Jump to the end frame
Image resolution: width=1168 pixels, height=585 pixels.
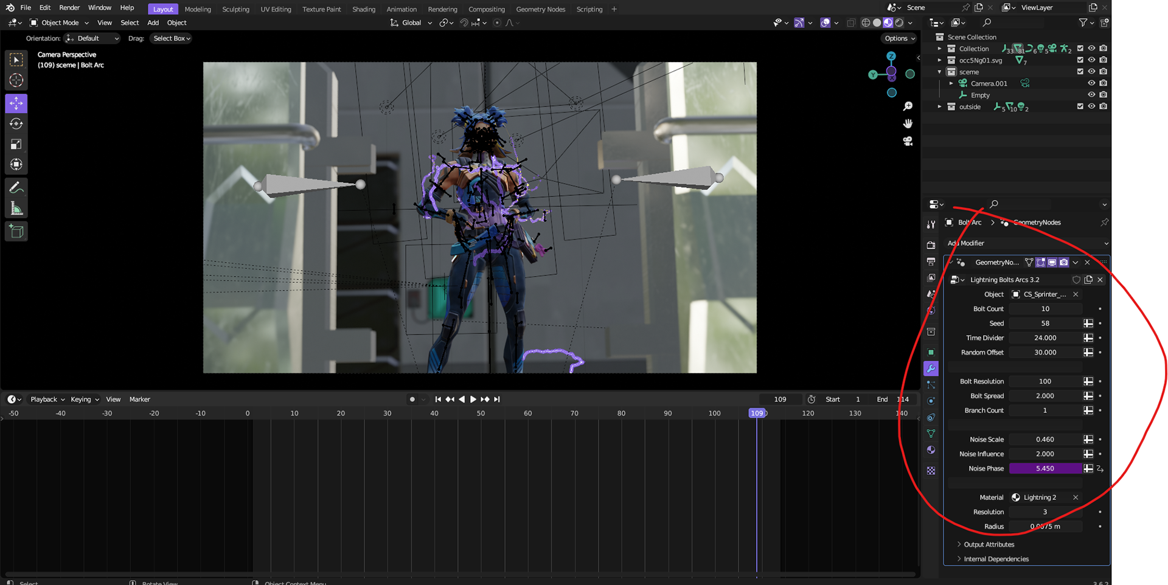pos(497,400)
